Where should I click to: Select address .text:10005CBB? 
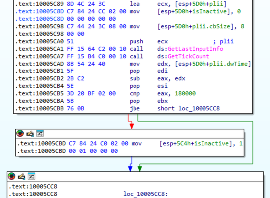pos(39,108)
